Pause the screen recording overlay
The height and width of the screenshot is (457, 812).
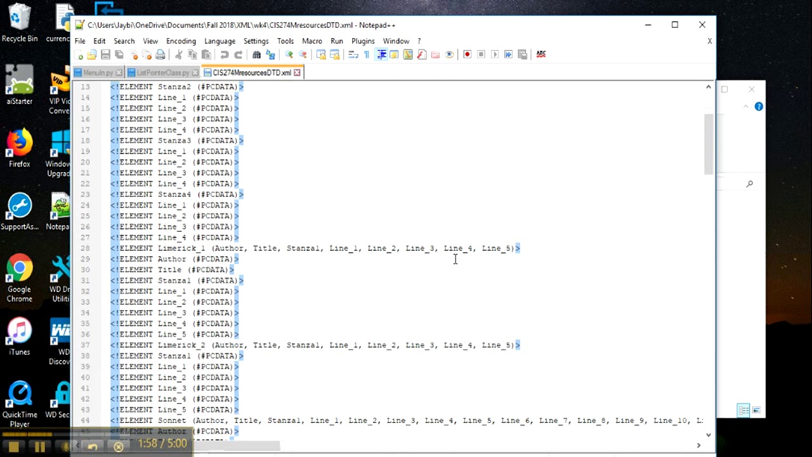[x=39, y=447]
